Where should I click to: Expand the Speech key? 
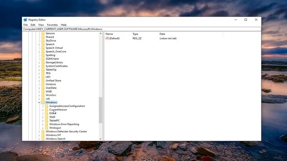pos(39,44)
